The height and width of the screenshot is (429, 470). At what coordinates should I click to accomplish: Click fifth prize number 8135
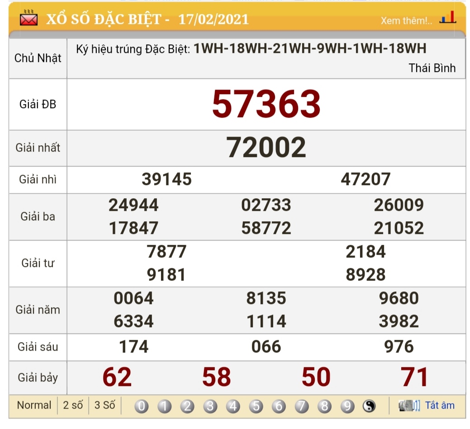pyautogui.click(x=266, y=298)
